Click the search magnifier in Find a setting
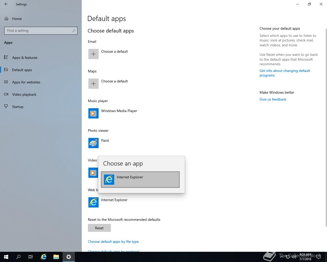Viewport: 327px width, 262px height. tap(74, 30)
